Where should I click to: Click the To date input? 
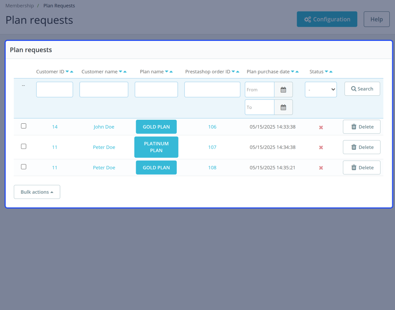(260, 107)
